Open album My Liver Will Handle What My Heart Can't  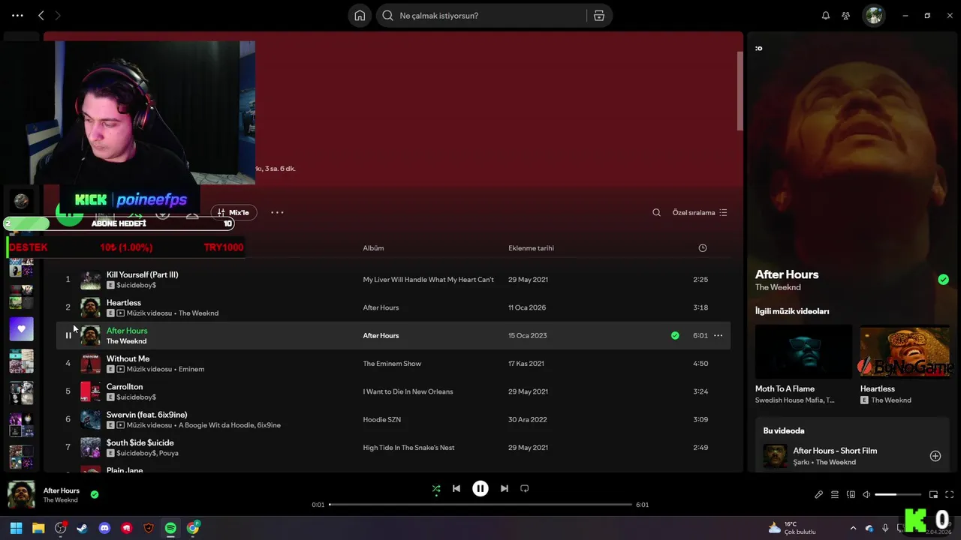click(x=428, y=280)
